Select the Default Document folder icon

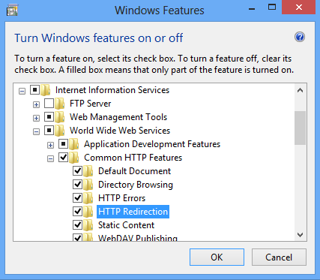88,171
